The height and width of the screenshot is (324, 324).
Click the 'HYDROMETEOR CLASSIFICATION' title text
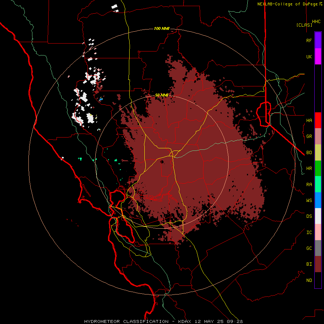click(x=126, y=321)
